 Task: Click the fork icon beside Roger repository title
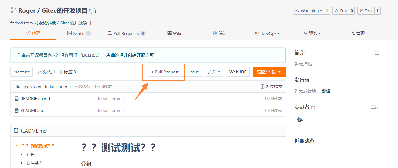13,10
